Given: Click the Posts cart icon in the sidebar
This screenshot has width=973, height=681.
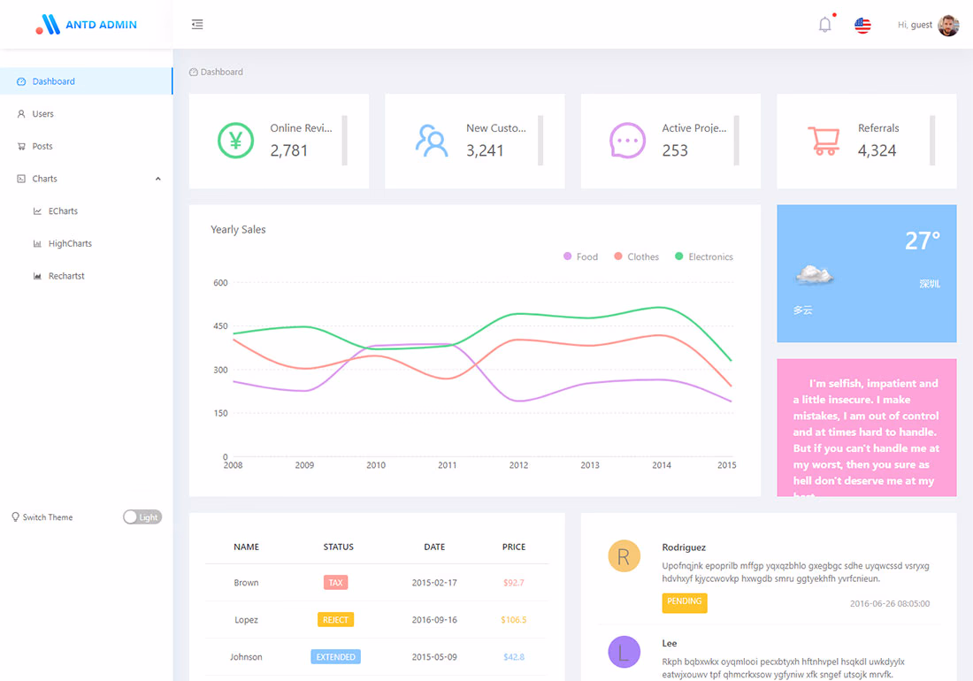Looking at the screenshot, I should pyautogui.click(x=21, y=147).
